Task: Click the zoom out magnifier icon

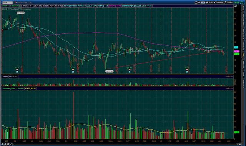Action: click(8, 144)
